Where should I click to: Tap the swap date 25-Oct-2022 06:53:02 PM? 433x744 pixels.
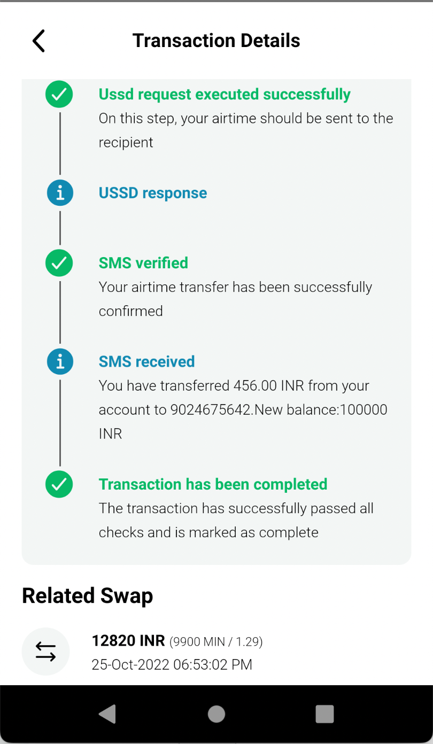pyautogui.click(x=172, y=665)
